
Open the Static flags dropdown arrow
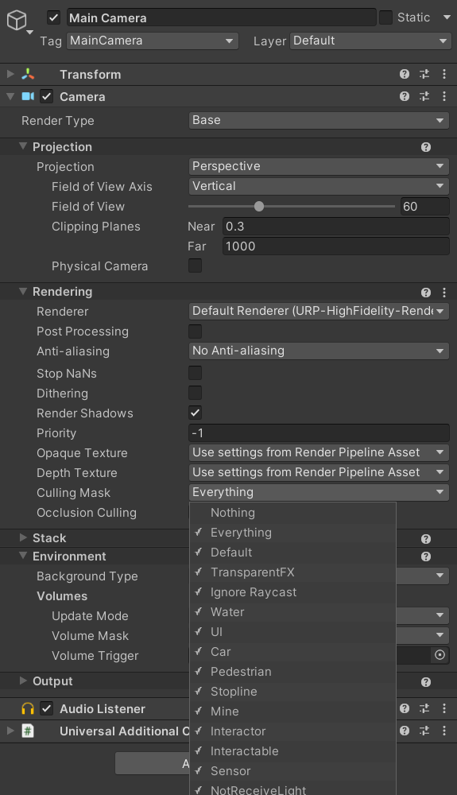[447, 17]
